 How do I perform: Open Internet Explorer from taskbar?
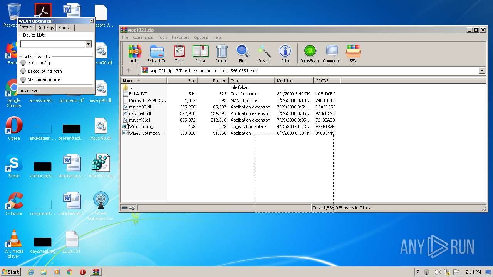coord(30,272)
